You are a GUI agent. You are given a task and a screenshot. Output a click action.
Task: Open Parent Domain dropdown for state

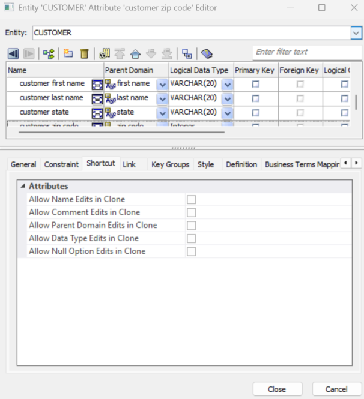pos(162,113)
